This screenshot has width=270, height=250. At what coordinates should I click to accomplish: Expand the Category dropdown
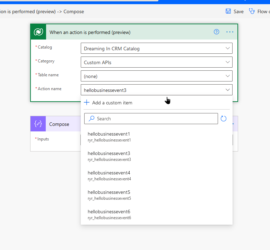(x=227, y=62)
